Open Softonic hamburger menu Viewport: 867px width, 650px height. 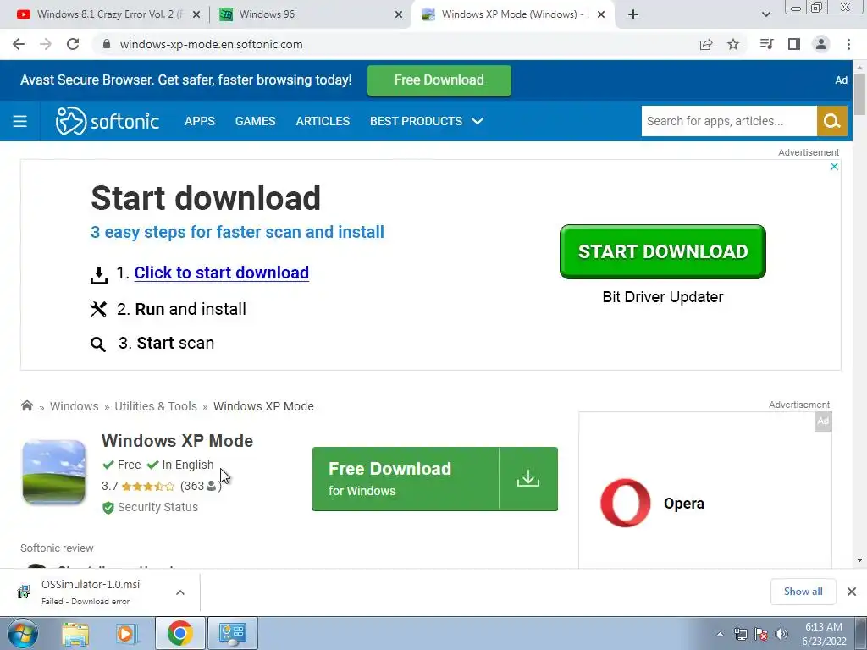tap(20, 121)
